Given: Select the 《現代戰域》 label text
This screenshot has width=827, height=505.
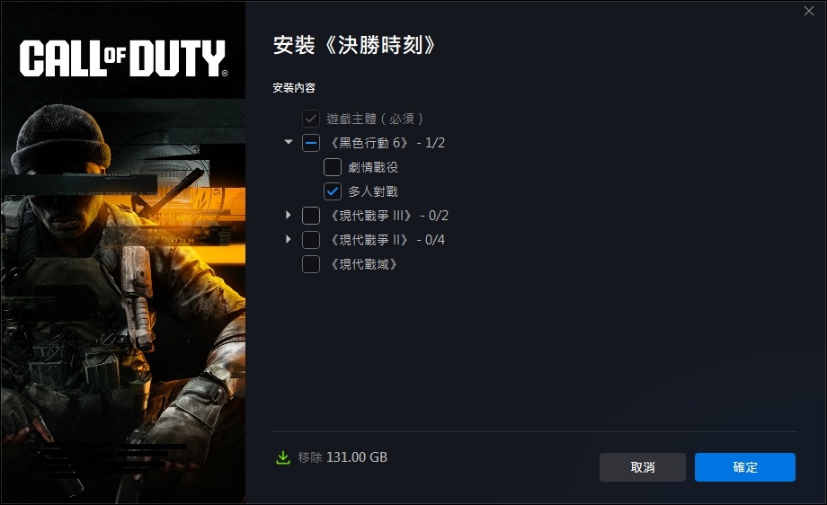Looking at the screenshot, I should pyautogui.click(x=363, y=264).
